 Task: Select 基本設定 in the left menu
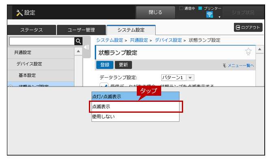click(x=41, y=76)
